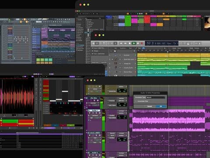
Task: Open the Mixer from Logic's control bar icons
Action: [x=112, y=43]
